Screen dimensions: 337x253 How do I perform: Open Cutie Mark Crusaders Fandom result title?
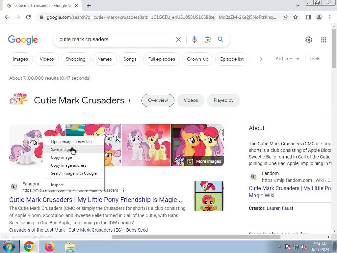96,200
